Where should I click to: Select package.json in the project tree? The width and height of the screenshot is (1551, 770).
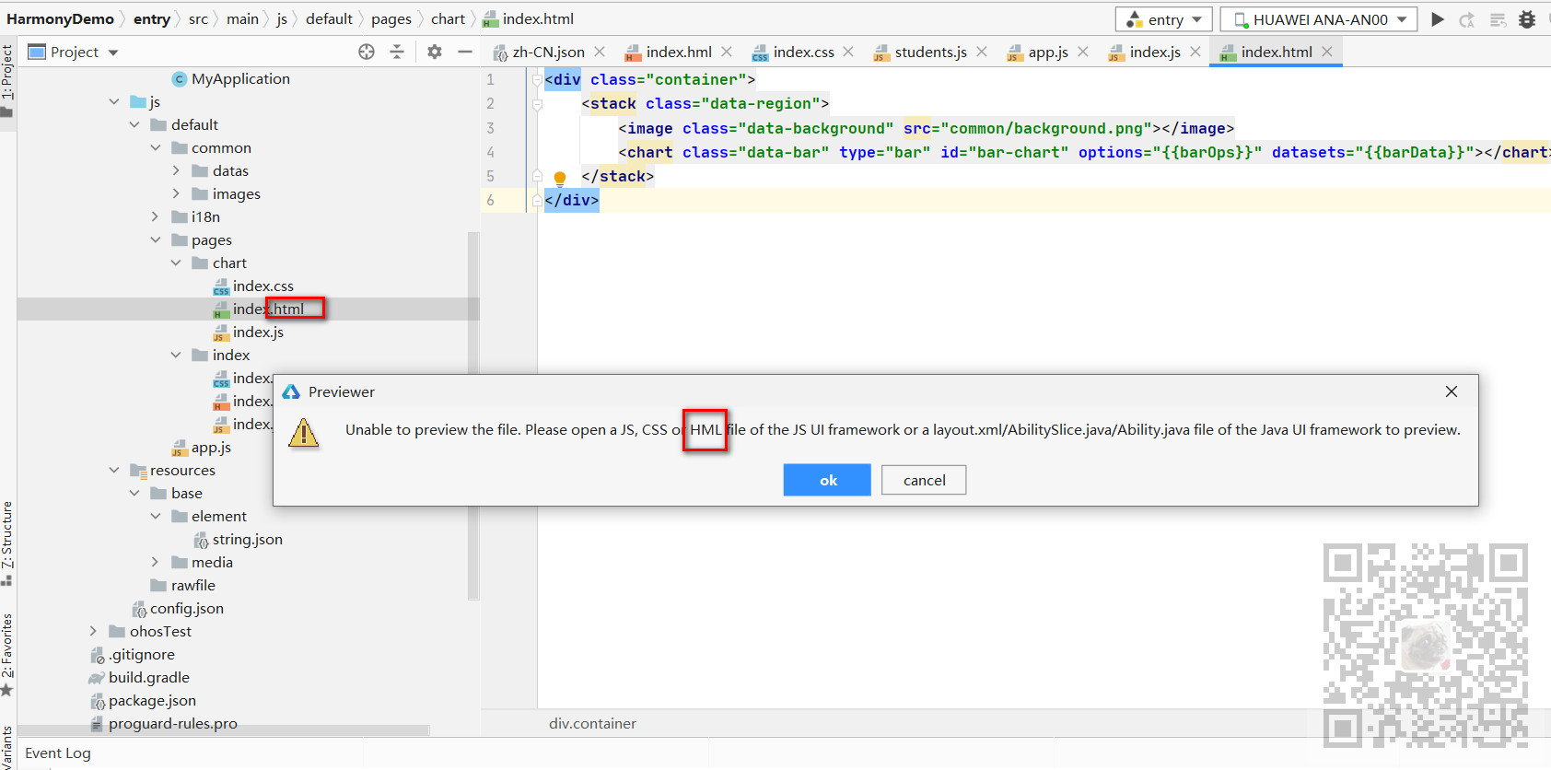(x=143, y=701)
